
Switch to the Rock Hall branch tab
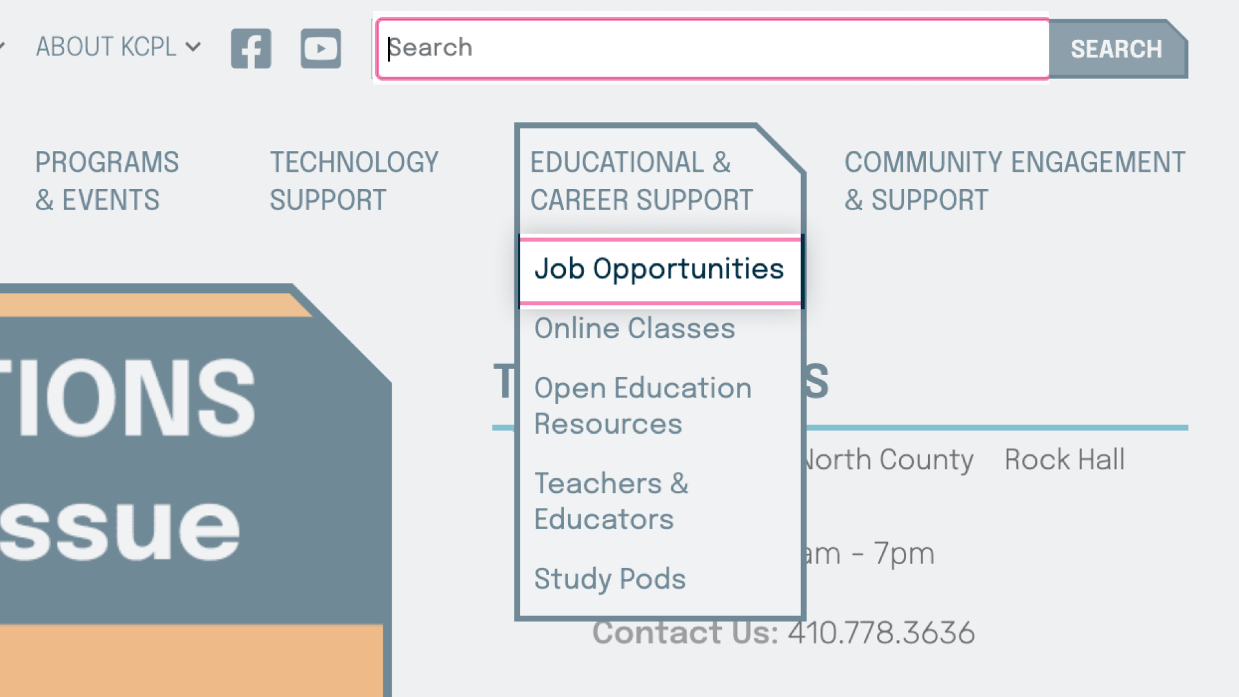point(1064,460)
